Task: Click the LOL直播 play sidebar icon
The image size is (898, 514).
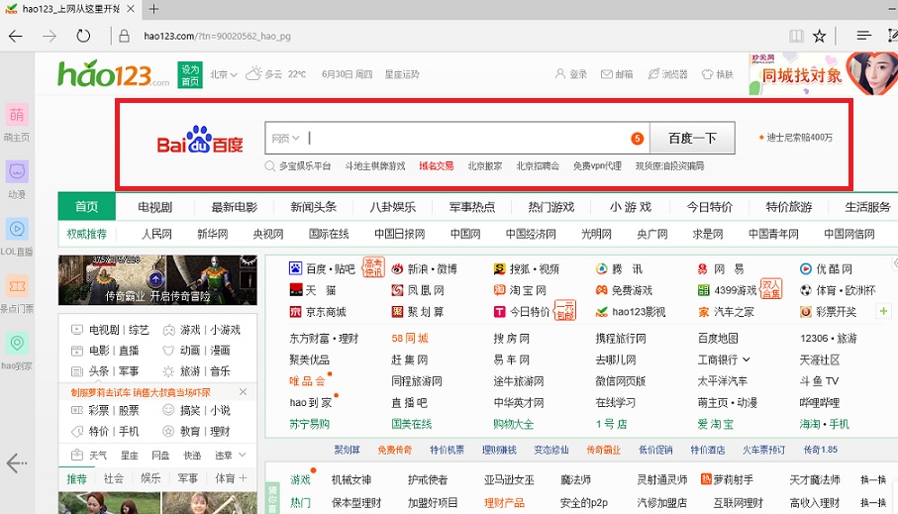Action: [x=17, y=229]
